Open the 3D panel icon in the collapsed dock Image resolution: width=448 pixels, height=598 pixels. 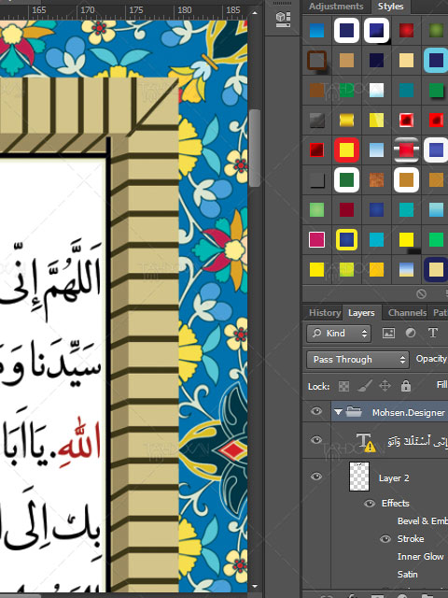(x=283, y=19)
